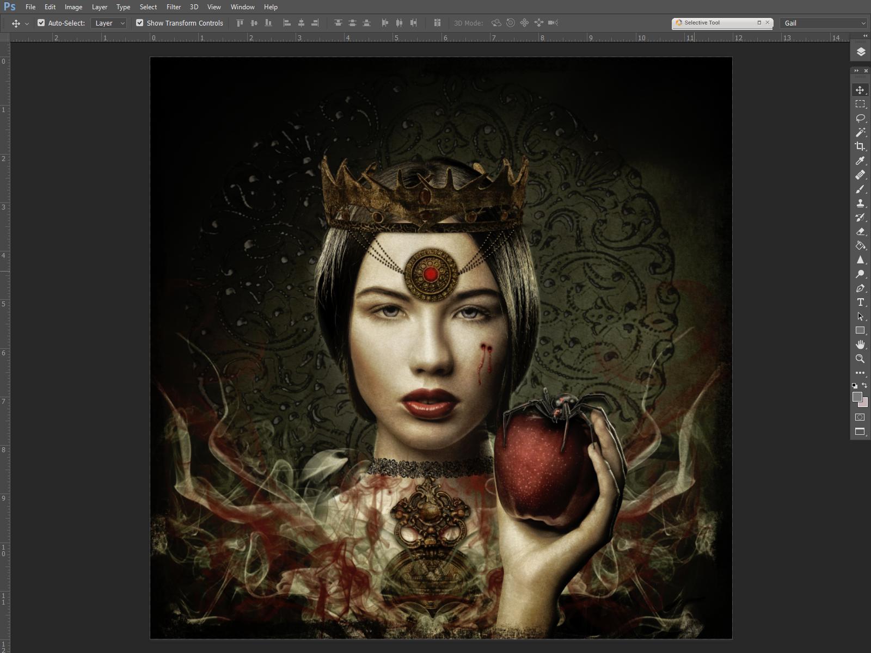The width and height of the screenshot is (871, 653).
Task: Align top edges in the options bar
Action: (x=239, y=23)
